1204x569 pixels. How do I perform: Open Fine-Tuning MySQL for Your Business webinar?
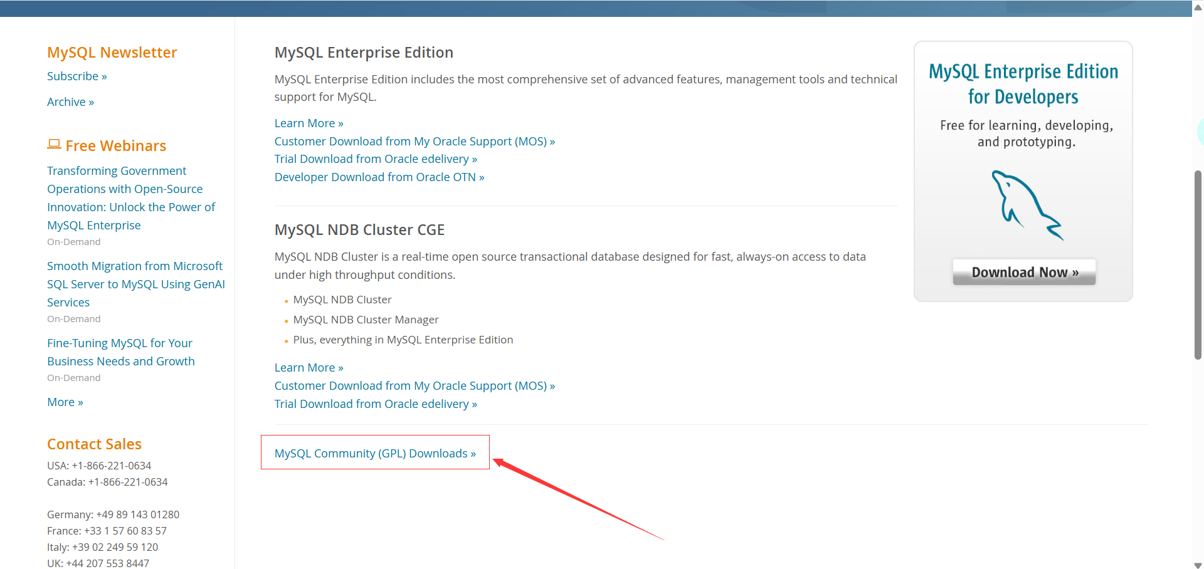[x=121, y=352]
